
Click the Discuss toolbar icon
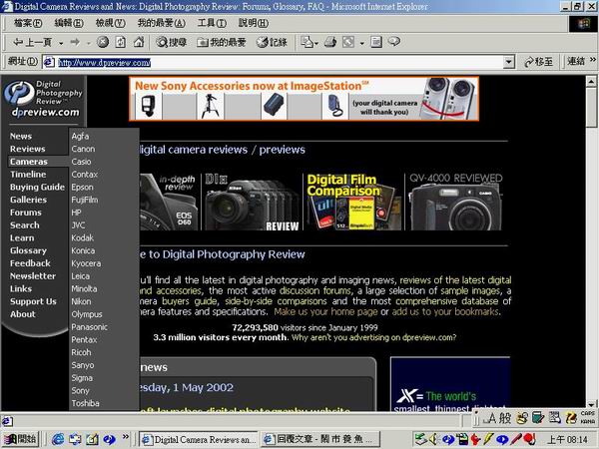coord(376,42)
